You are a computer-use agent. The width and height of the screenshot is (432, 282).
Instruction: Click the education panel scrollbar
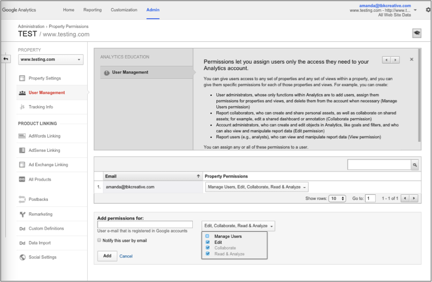click(x=419, y=95)
